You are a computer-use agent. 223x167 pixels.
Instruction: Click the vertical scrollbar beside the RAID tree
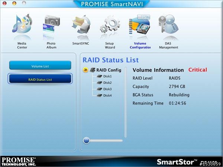[126, 102]
